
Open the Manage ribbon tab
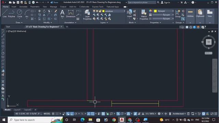tap(53, 7)
